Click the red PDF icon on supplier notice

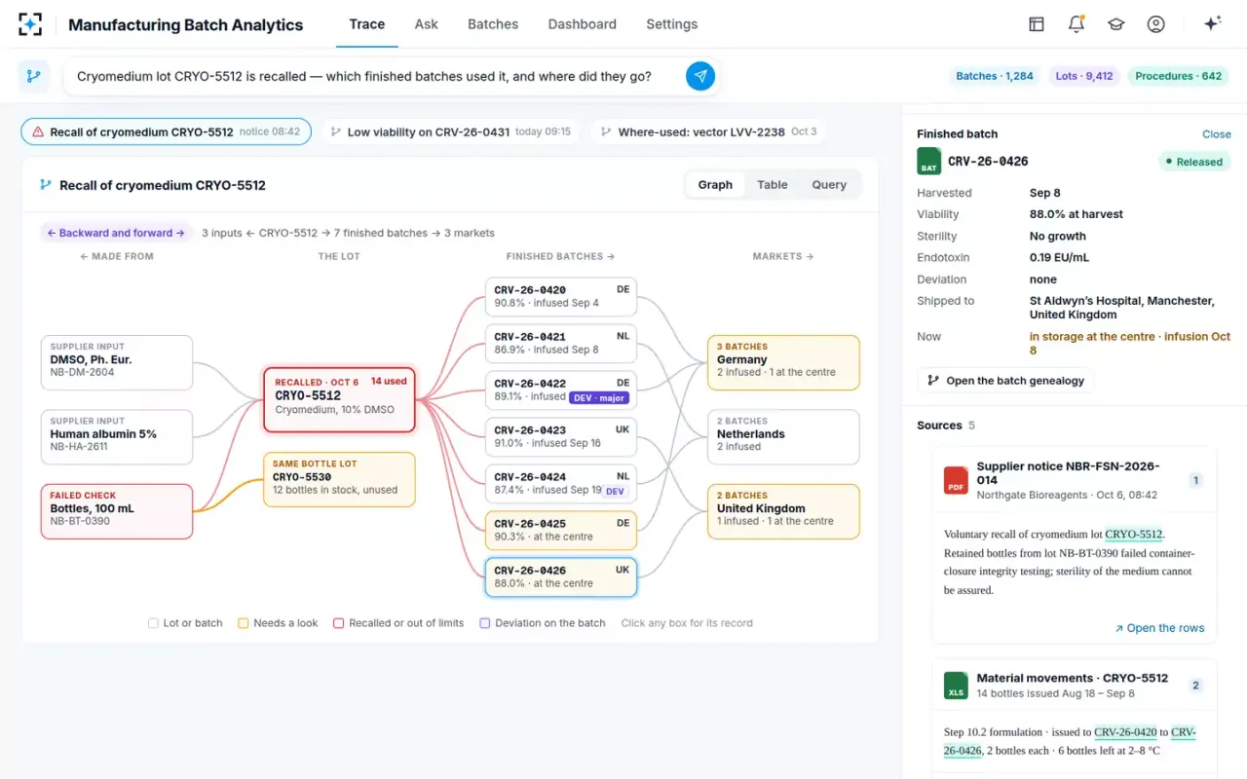click(956, 480)
